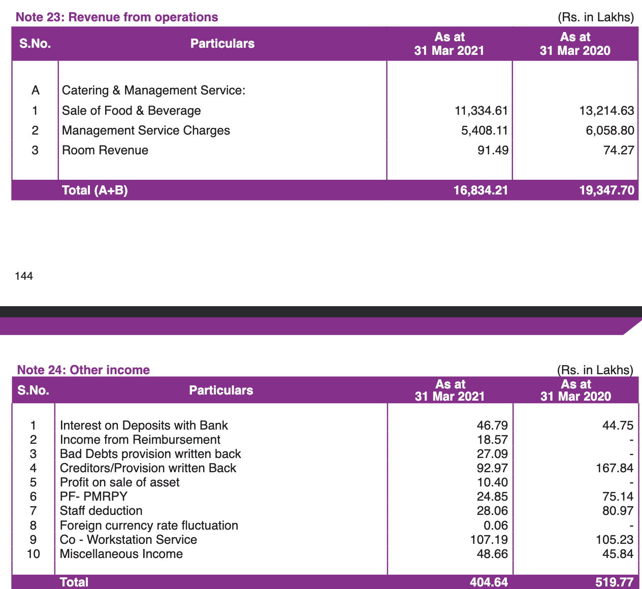
Task: Click the 'Co - Workstation Service' entry
Action: [129, 540]
